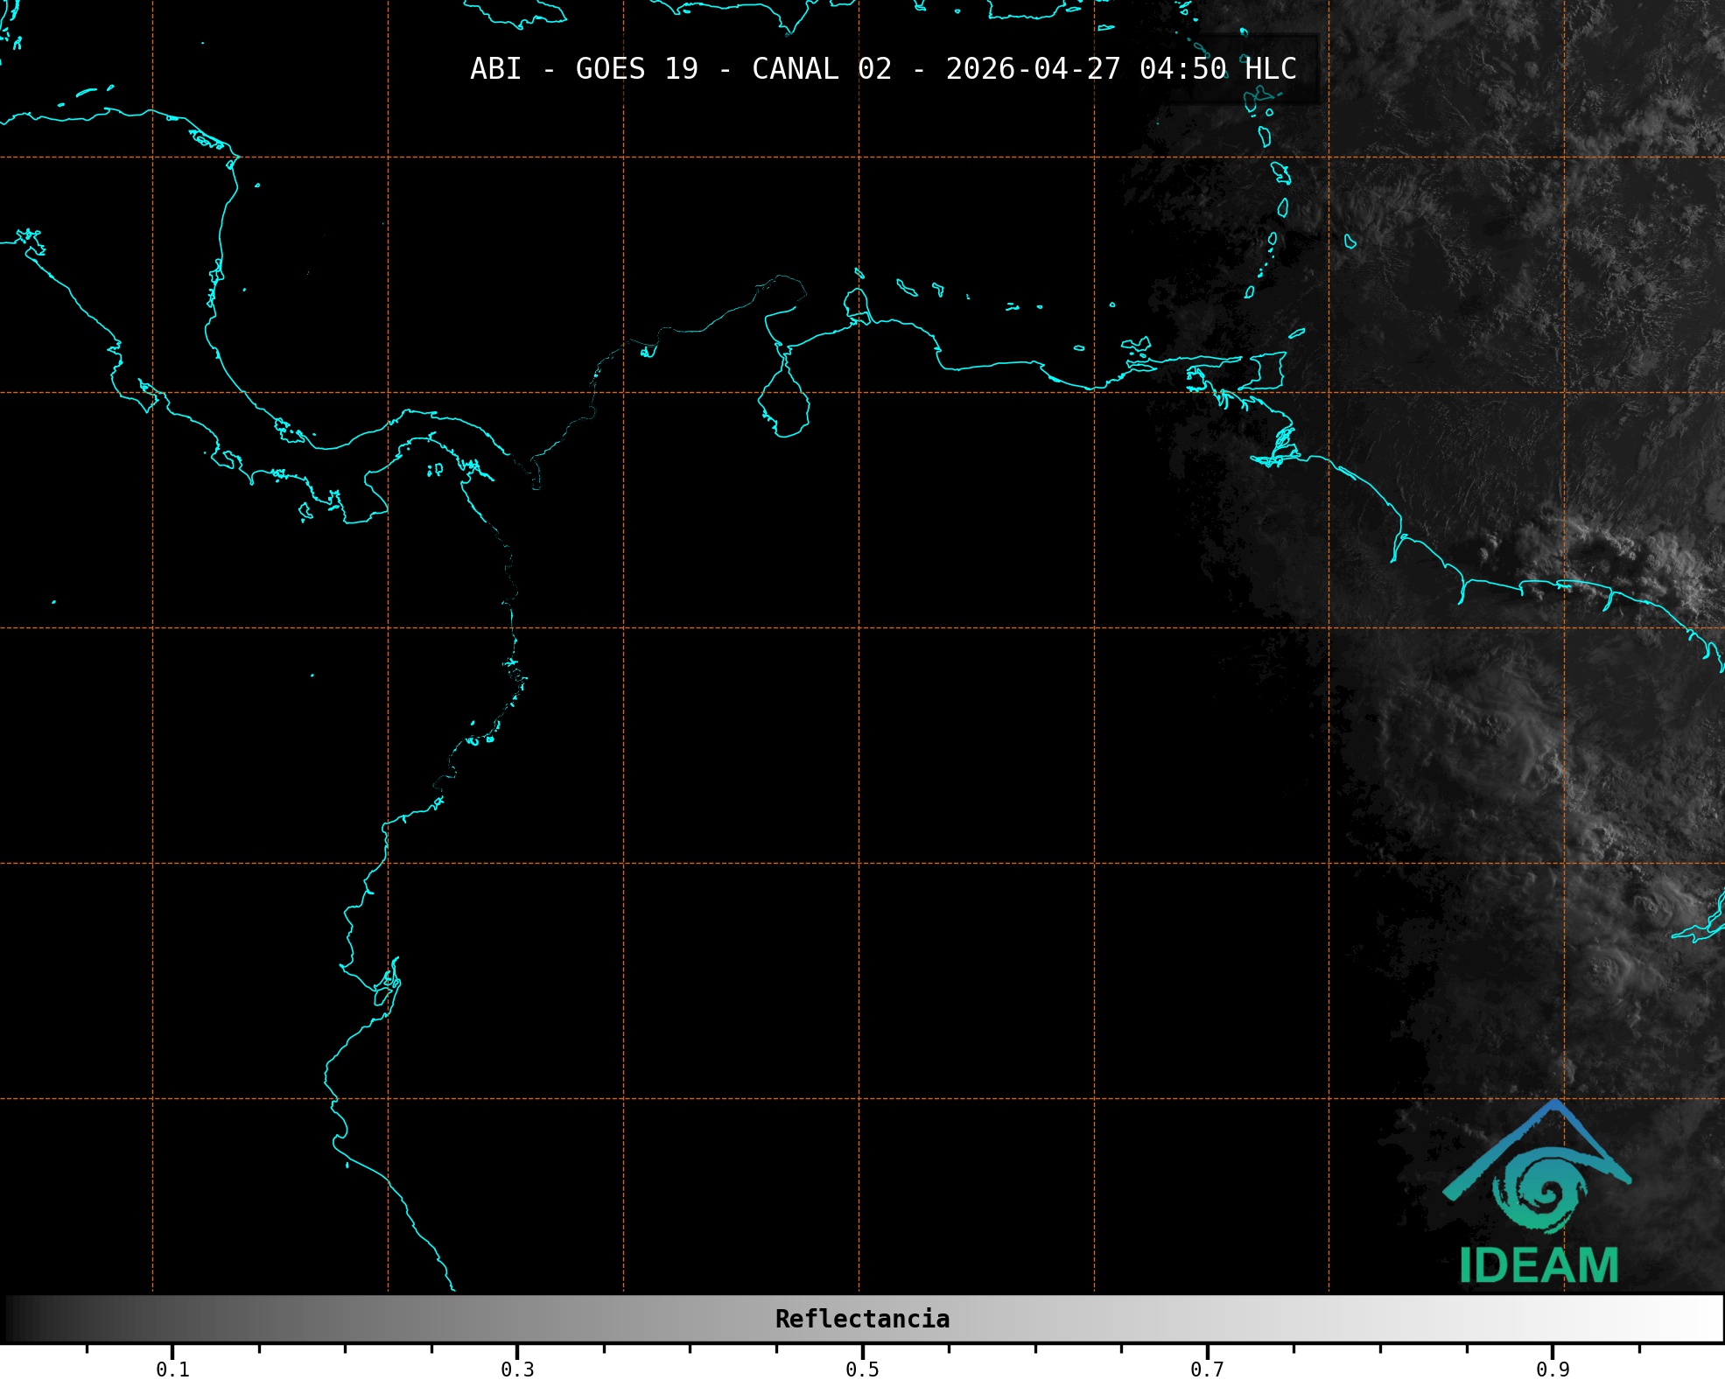Viewport: 1725px width, 1380px height.
Task: Click the IDEAM swirl logo icon
Action: (x=1540, y=1190)
